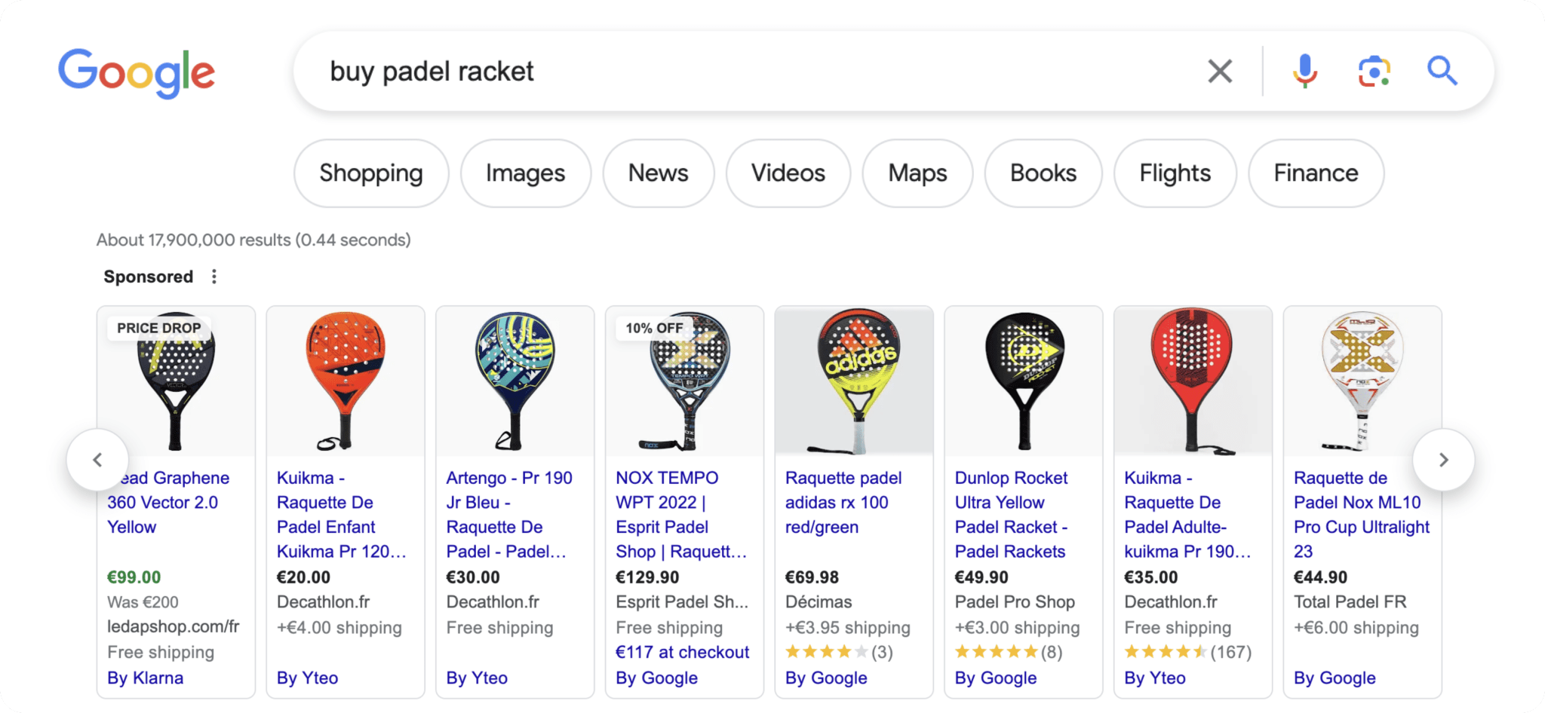The image size is (1545, 713).
Task: Click the star rating on the Dunlop Rocket ad
Action: tap(996, 651)
